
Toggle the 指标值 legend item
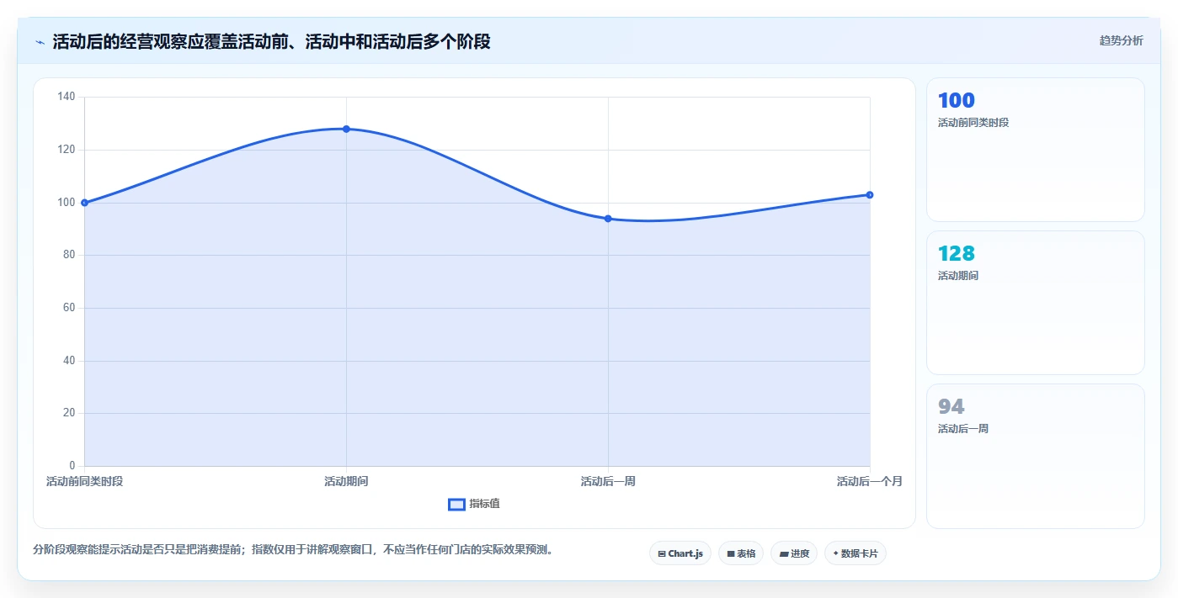coord(474,504)
